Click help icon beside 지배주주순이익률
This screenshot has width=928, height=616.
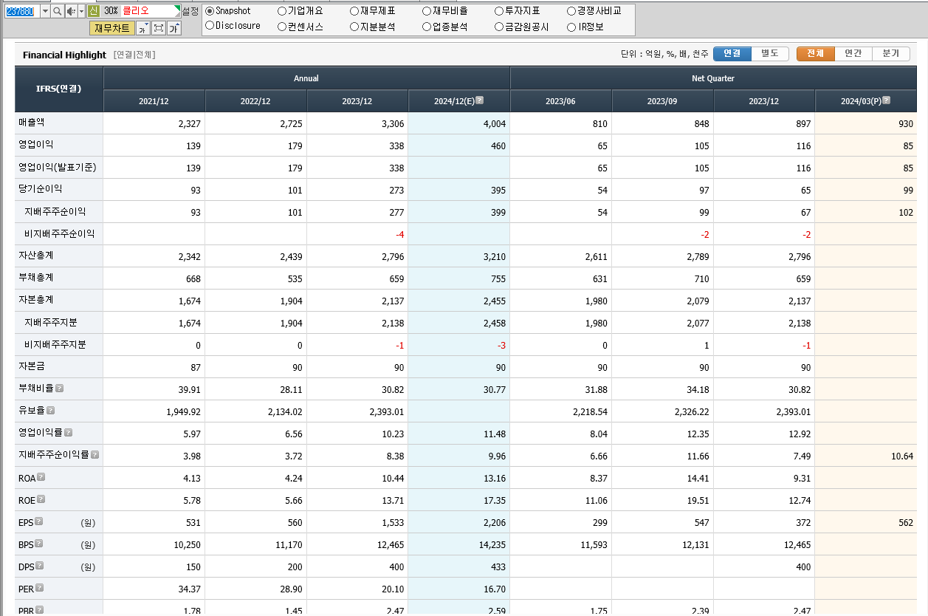(94, 455)
